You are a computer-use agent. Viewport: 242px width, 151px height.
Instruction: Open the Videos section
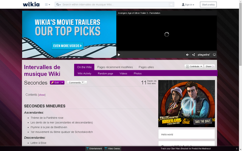[x=123, y=74]
